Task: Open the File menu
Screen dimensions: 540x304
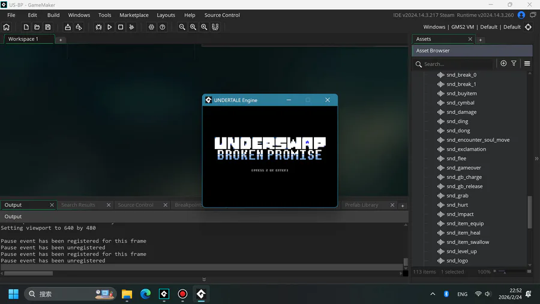Action: 11,15
